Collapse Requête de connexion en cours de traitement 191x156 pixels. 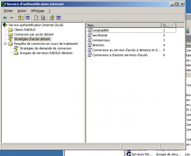tap(5, 44)
